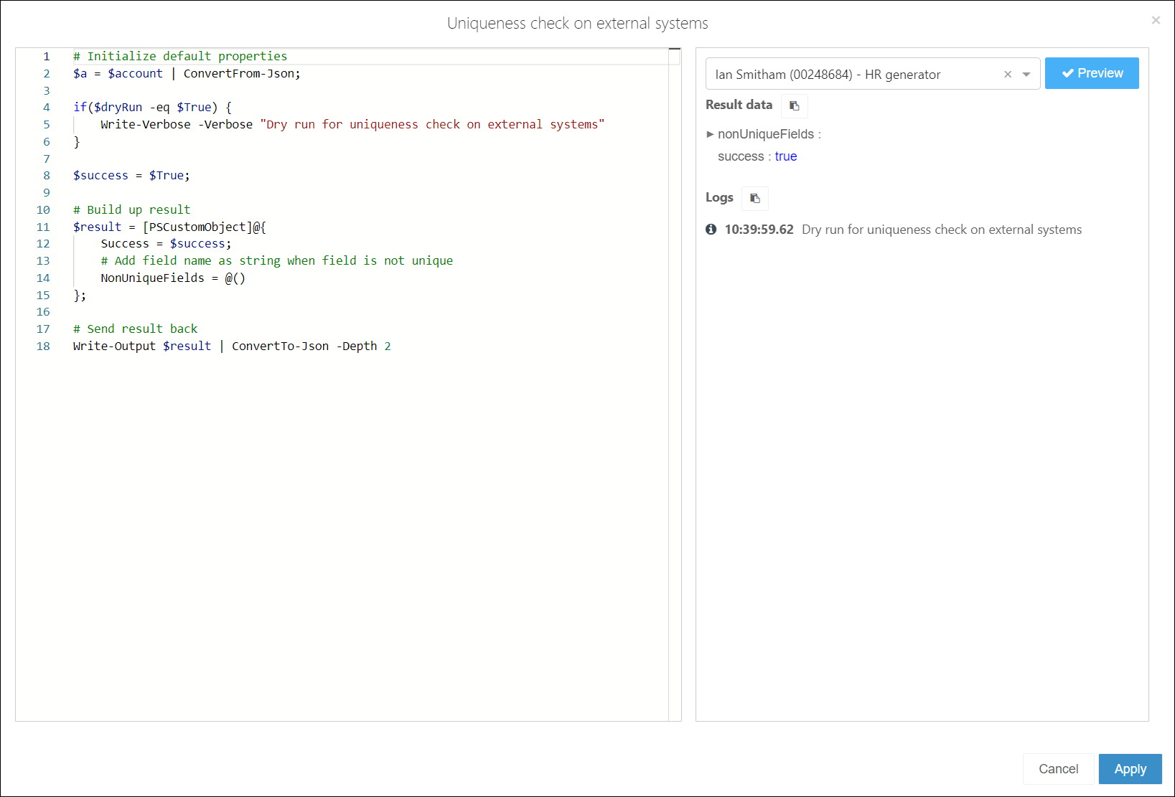
Task: Close the dialog with the X
Action: [x=1156, y=20]
